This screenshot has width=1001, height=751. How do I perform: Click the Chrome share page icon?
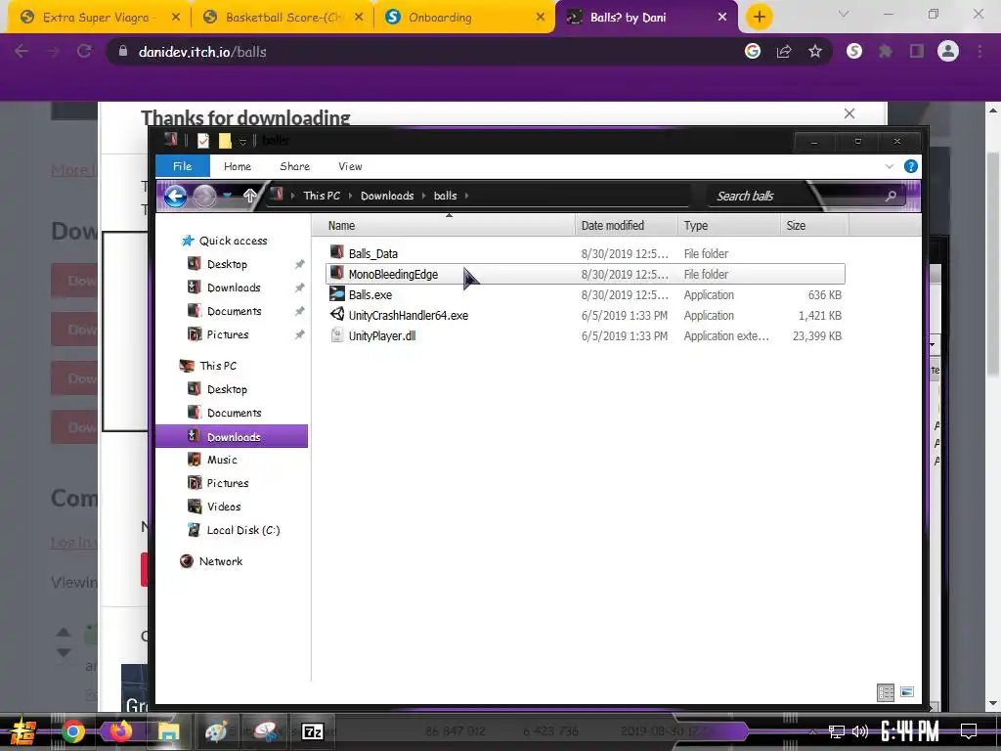(784, 51)
